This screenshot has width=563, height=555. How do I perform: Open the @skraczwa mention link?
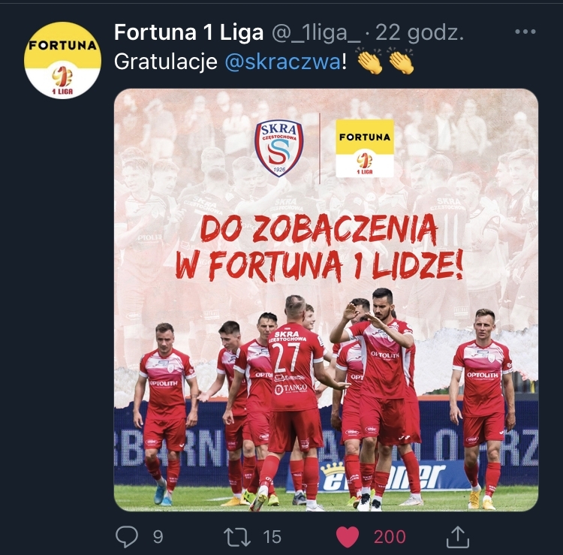(282, 62)
